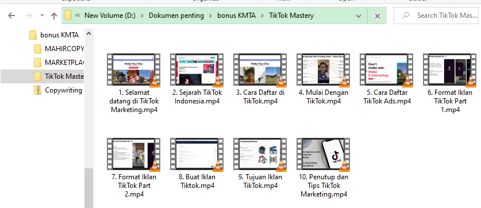Screen dimensions: 481x208
Task: Click the Copywriting zip archive icon
Action: pyautogui.click(x=37, y=90)
